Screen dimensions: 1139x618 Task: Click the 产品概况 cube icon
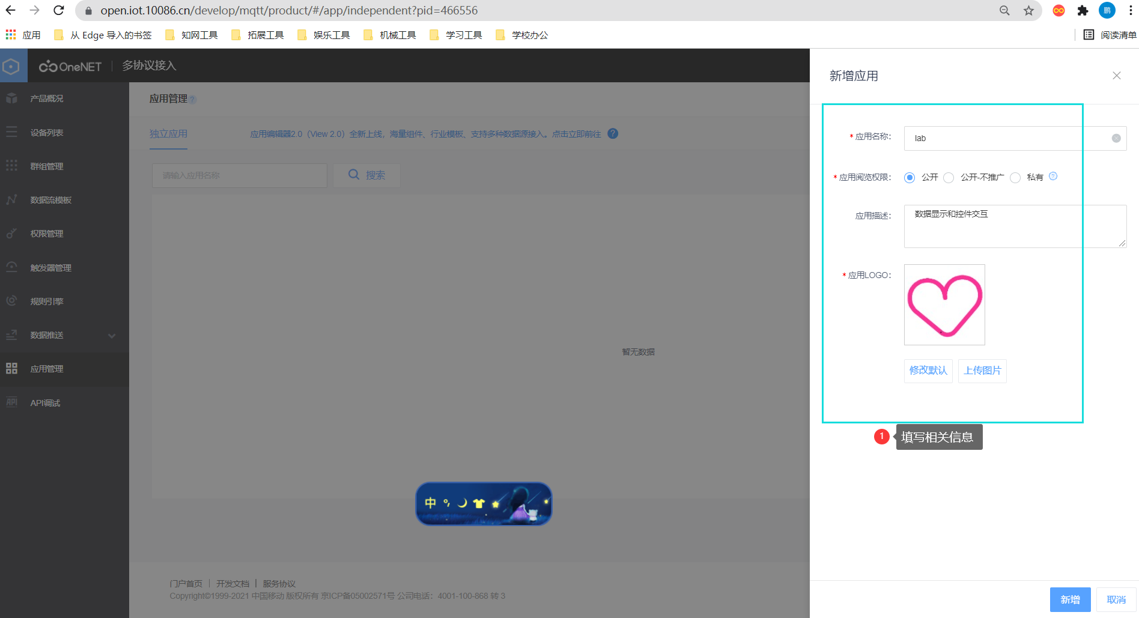[x=11, y=98]
